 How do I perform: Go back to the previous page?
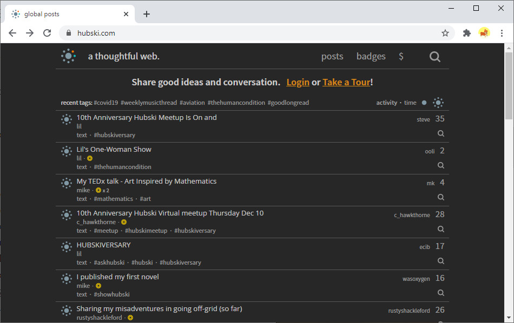pos(12,33)
